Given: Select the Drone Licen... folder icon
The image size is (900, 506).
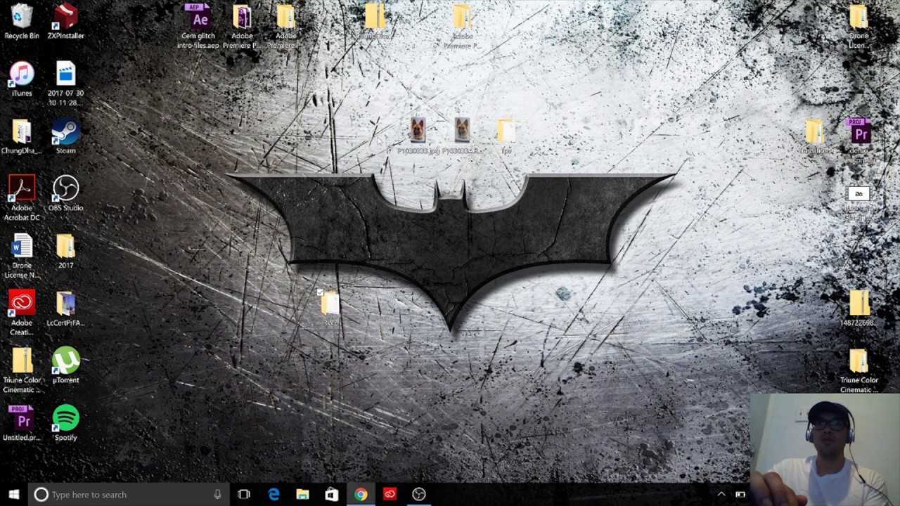Looking at the screenshot, I should [859, 25].
